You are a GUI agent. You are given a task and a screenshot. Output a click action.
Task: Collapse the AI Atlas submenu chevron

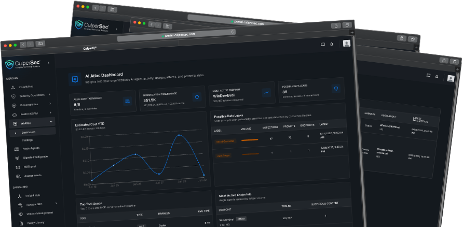[51, 121]
